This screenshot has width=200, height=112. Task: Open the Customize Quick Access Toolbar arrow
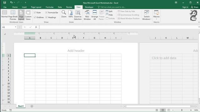coord(26,2)
